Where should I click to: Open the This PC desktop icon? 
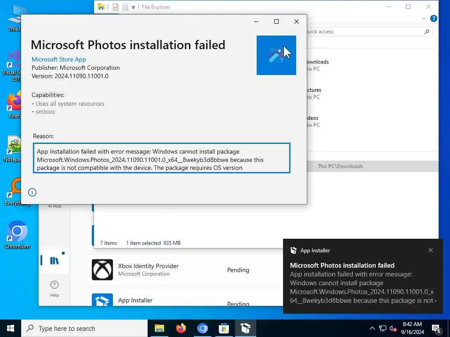(15, 18)
